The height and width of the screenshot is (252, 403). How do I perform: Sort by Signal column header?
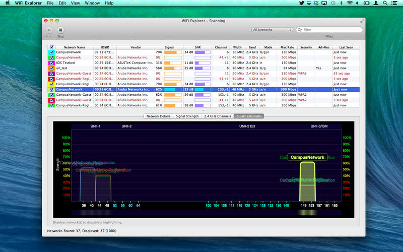tap(169, 47)
